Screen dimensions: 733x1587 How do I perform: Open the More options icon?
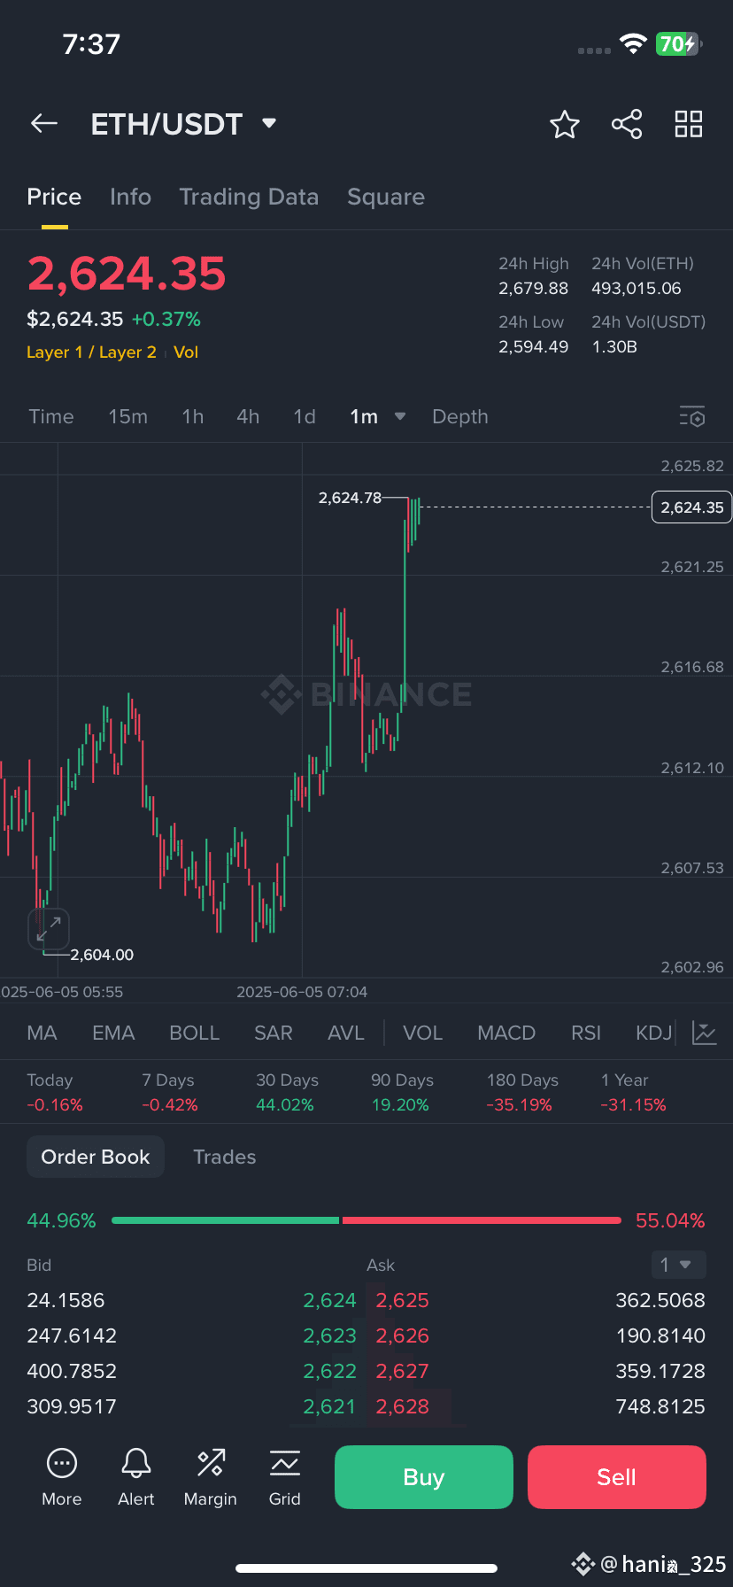coord(62,1477)
